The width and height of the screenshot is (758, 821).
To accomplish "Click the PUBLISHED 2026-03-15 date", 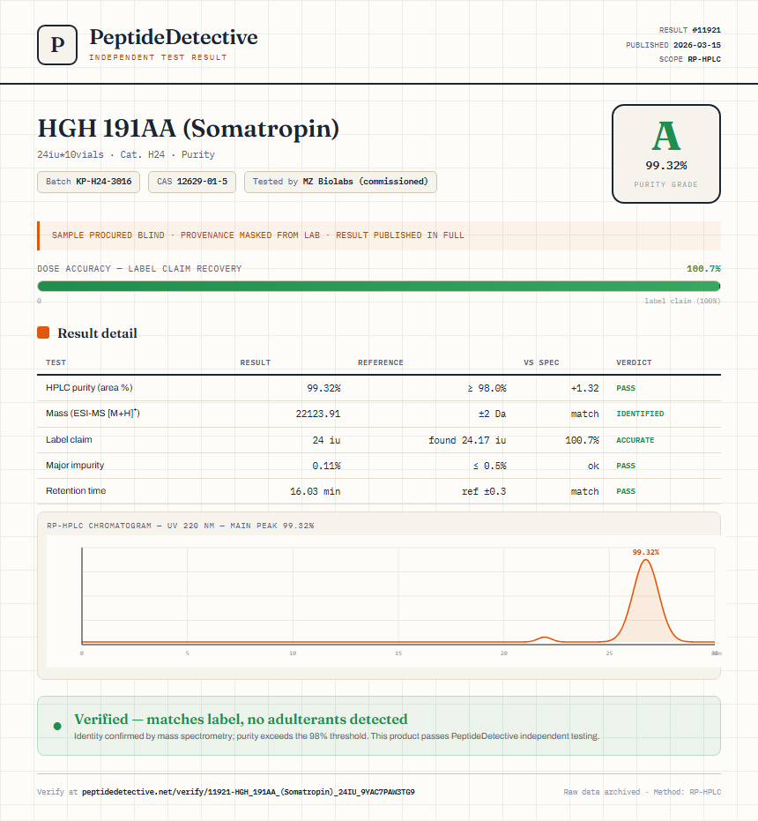I will tap(673, 45).
